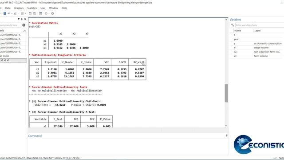Open the Graphics menu
The width and height of the screenshot is (284, 160).
pyautogui.click(x=19, y=8)
